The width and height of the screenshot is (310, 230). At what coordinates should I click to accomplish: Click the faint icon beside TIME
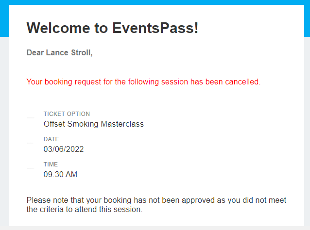pyautogui.click(x=30, y=168)
